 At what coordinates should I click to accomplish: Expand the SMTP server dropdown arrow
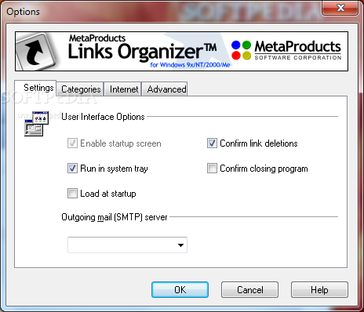[180, 245]
